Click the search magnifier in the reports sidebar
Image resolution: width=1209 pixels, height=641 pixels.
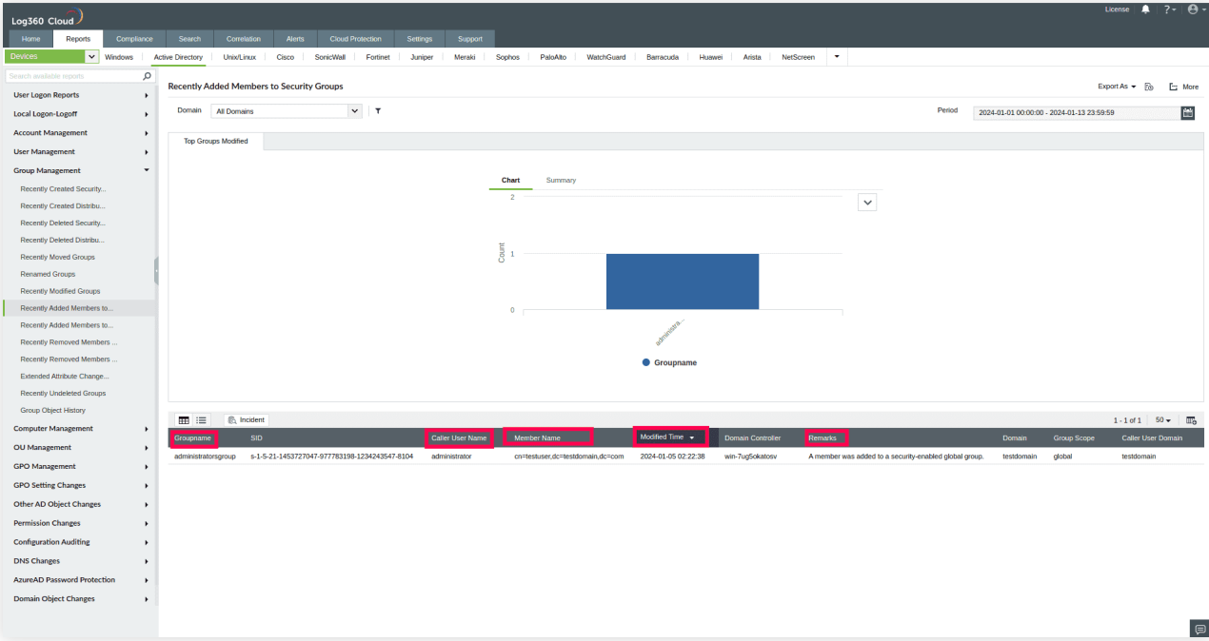pyautogui.click(x=147, y=76)
